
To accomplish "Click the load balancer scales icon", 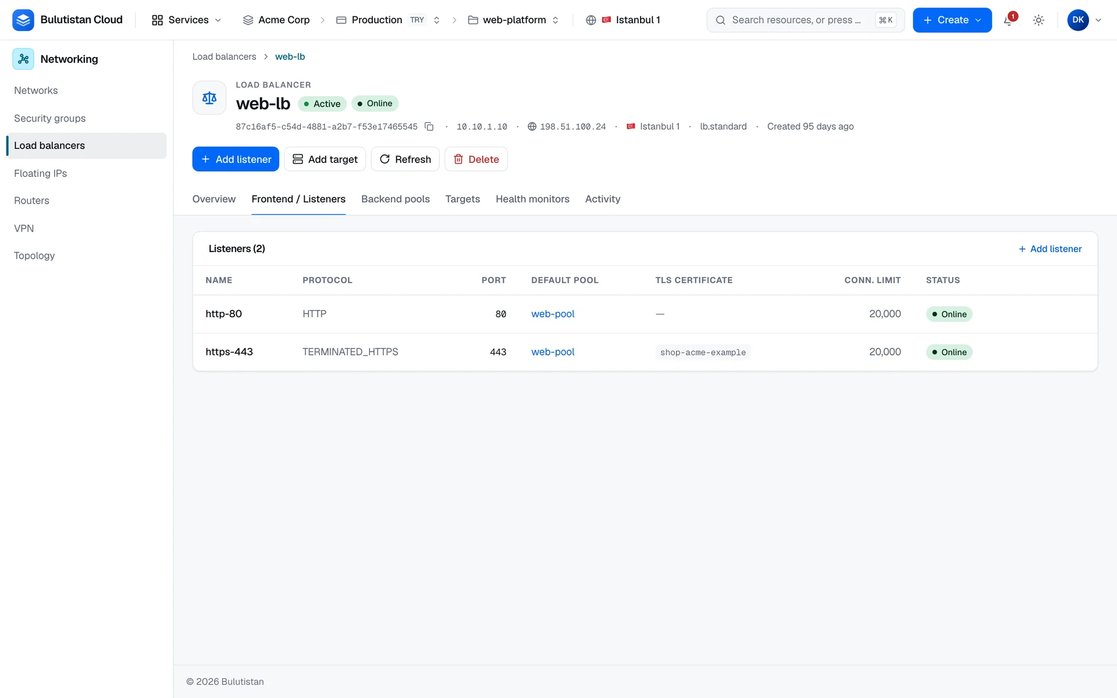I will (x=209, y=98).
